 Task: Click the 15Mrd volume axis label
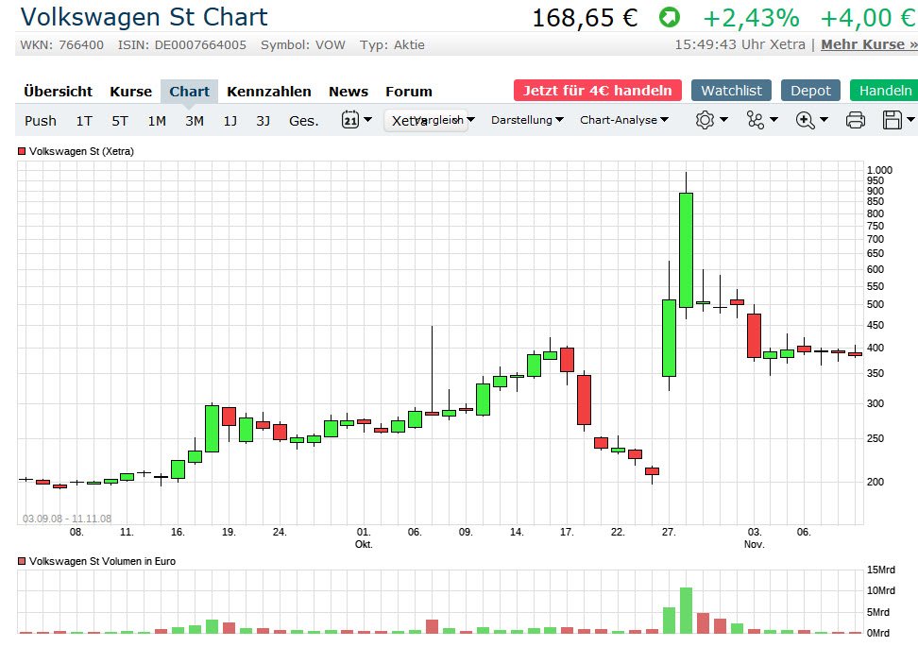(x=880, y=570)
